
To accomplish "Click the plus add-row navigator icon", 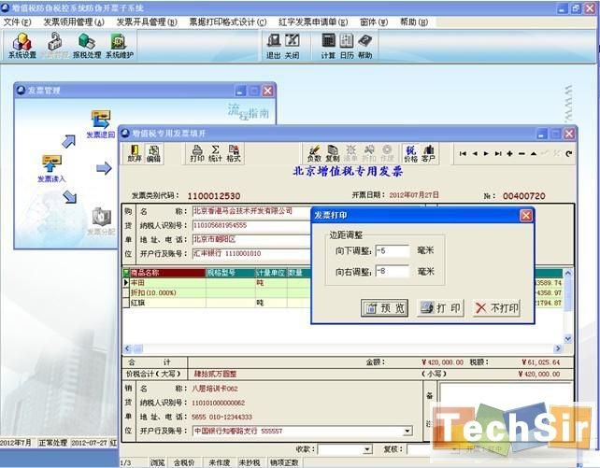I will coord(509,154).
